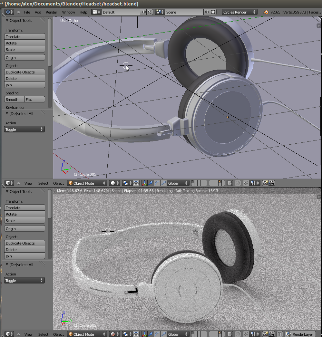This screenshot has height=337, width=322.
Task: Toggle the snapping magnet icon
Action: (x=245, y=183)
